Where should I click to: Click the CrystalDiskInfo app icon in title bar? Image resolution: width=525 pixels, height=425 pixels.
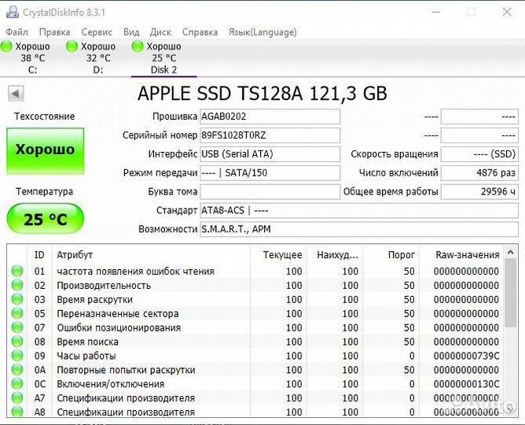[x=13, y=12]
